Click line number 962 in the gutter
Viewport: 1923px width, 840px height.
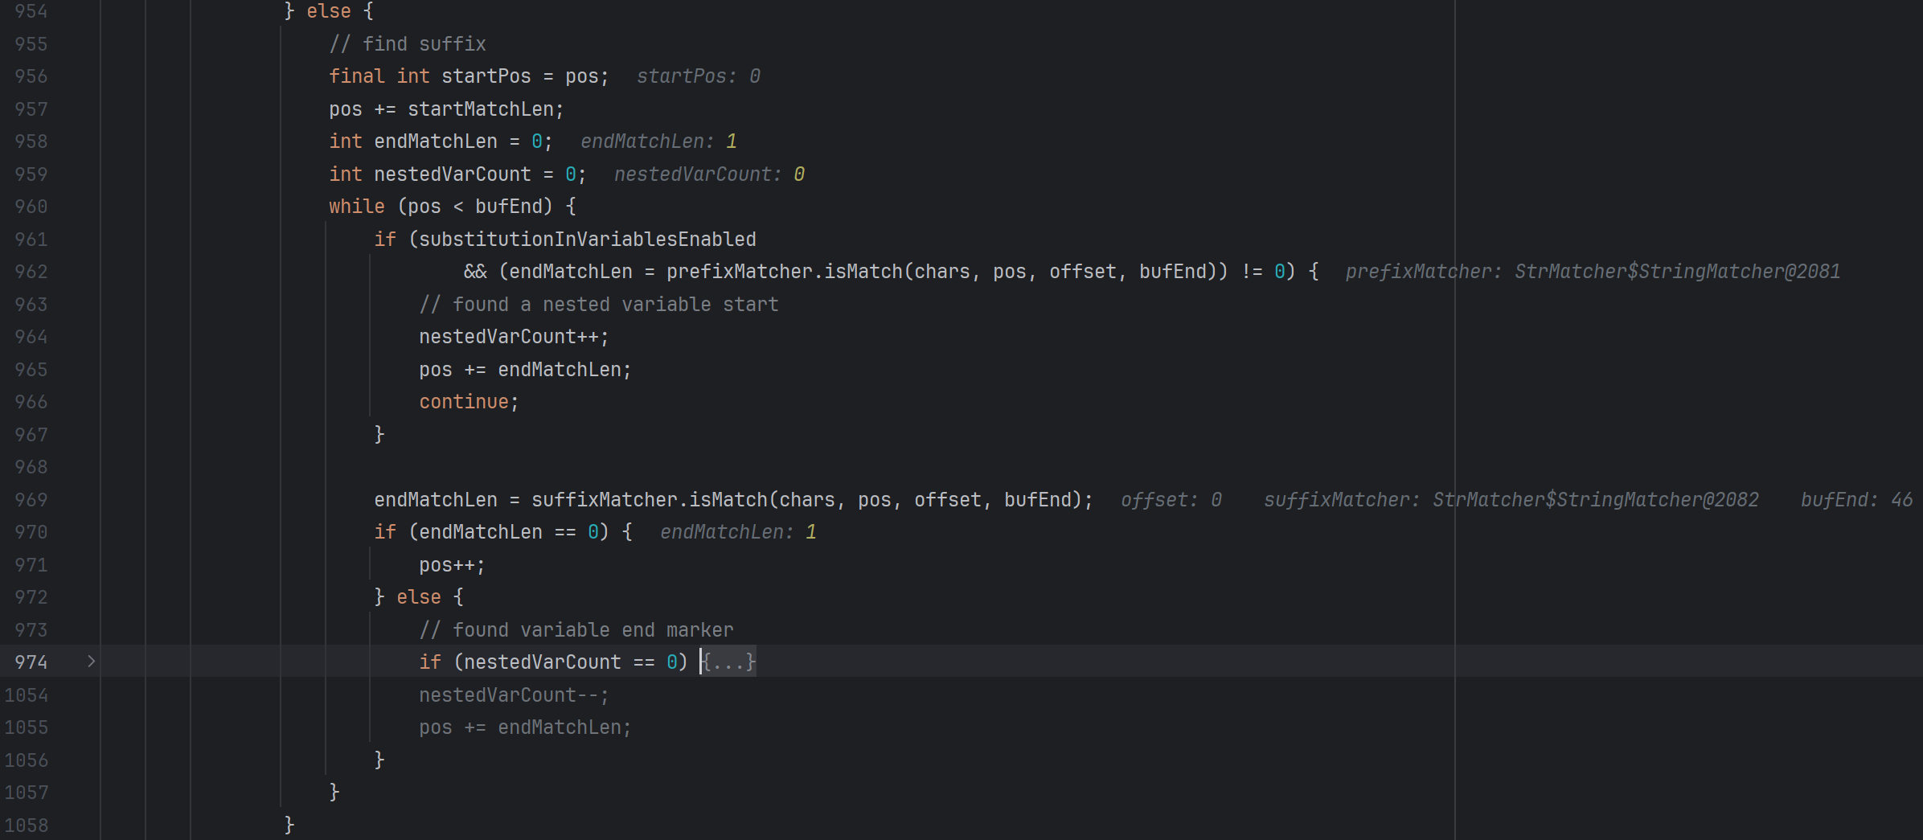31,272
